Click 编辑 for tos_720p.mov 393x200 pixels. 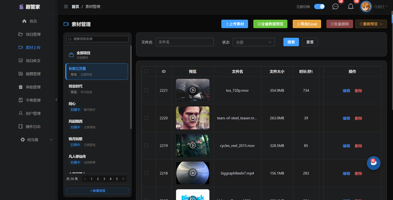(346, 91)
